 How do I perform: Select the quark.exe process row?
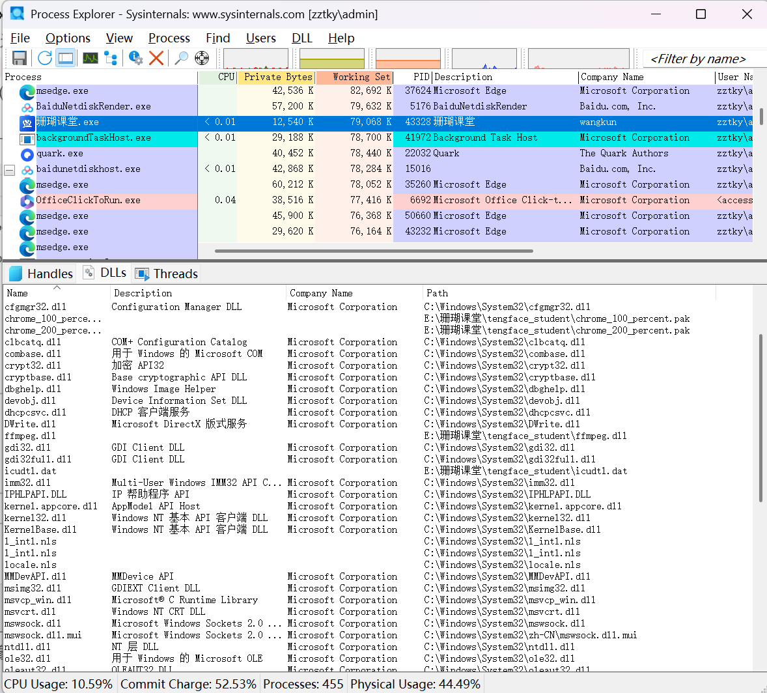coord(378,153)
